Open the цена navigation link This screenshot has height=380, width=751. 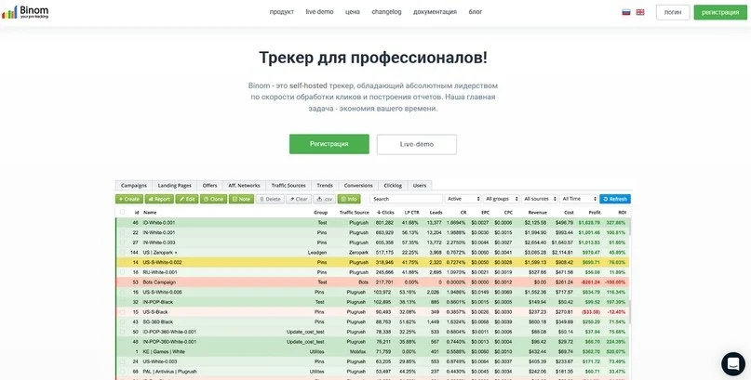(353, 12)
